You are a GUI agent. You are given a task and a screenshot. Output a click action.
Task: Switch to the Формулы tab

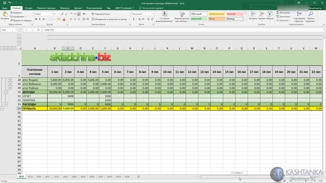(65, 8)
